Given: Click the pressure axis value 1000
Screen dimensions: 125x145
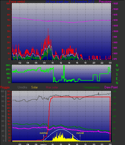Looking at the screenshot, I should 116,31.
